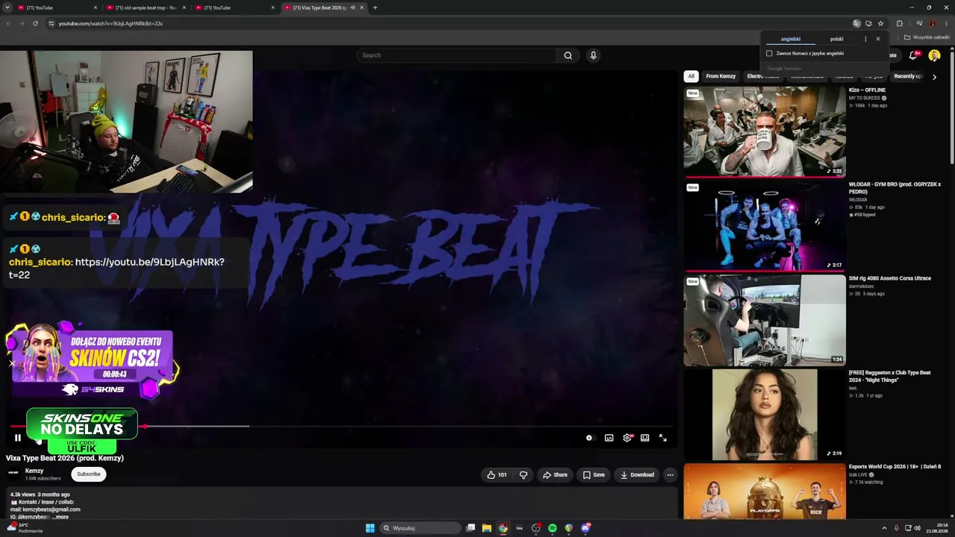Viewport: 955px width, 537px height.
Task: Switch the player to theater mode
Action: [x=645, y=438]
